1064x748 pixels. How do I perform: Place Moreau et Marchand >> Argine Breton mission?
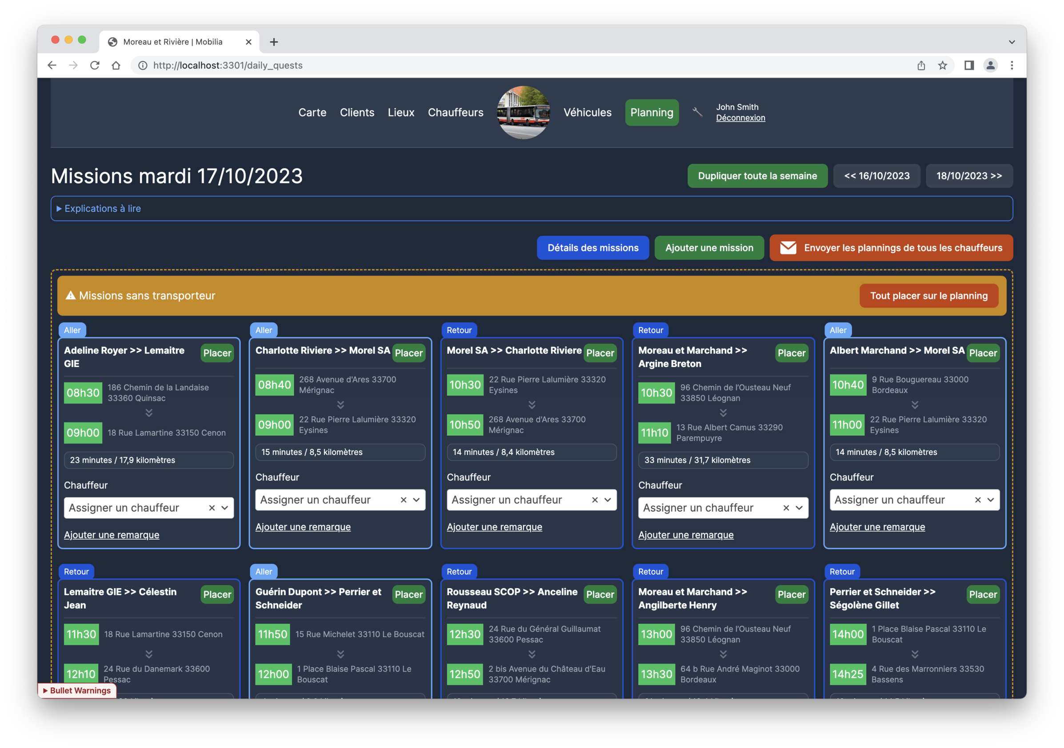[x=791, y=353]
